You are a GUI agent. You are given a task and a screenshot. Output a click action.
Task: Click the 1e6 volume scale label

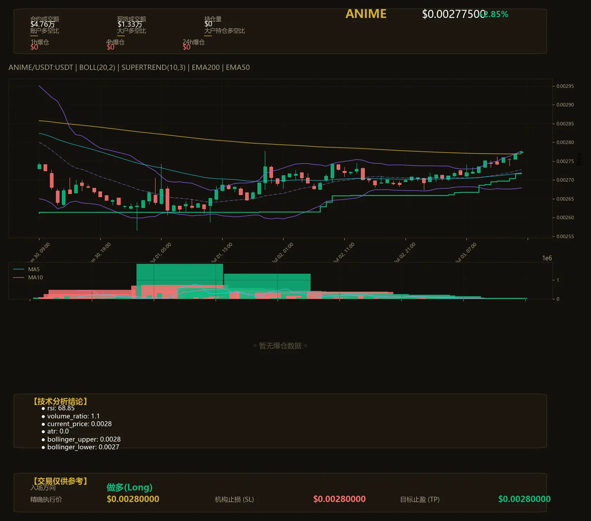click(547, 258)
